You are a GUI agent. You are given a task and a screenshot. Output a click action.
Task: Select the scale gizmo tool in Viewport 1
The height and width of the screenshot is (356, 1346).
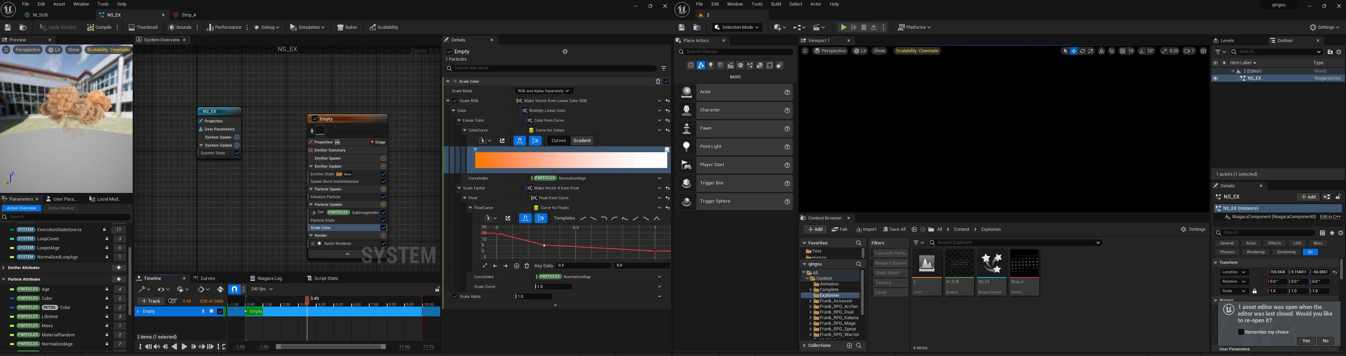pos(1091,51)
